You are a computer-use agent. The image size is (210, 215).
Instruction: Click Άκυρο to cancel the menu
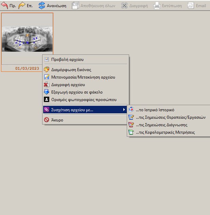[57, 120]
